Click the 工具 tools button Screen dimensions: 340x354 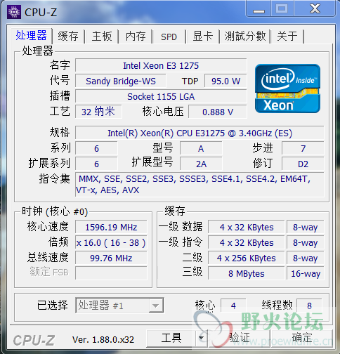171,338
